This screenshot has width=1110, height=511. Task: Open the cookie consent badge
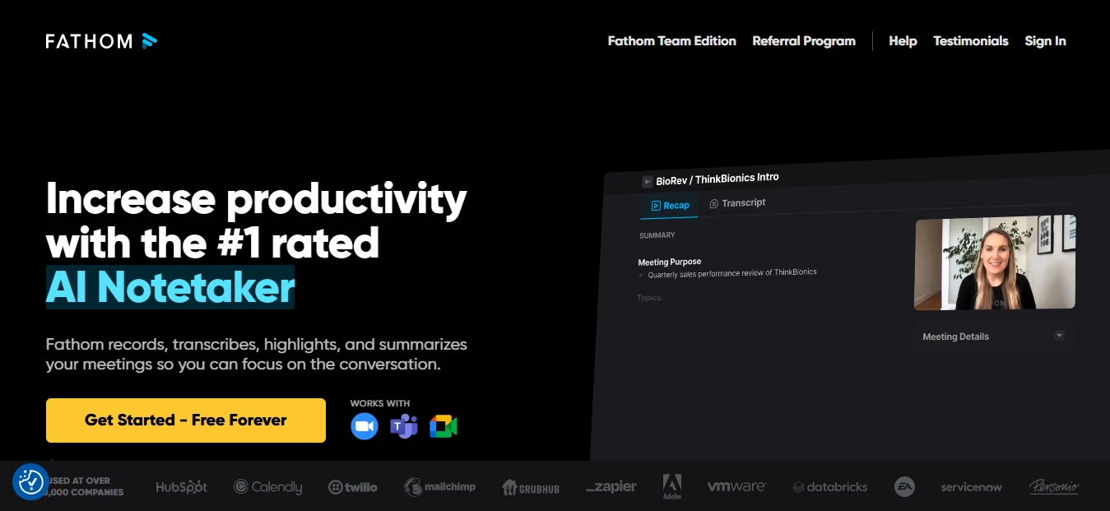pos(30,482)
